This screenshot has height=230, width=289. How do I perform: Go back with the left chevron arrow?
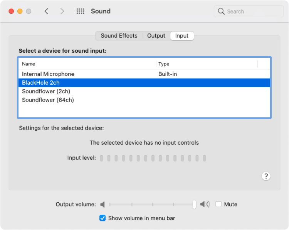click(47, 11)
